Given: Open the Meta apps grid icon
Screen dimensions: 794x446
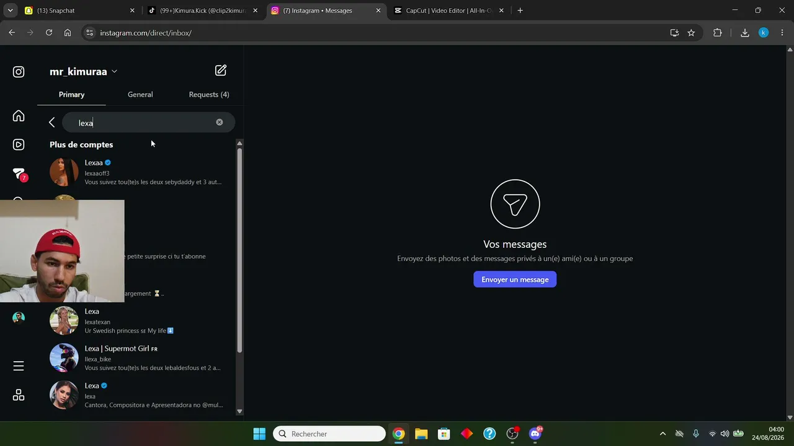Looking at the screenshot, I should [x=19, y=395].
